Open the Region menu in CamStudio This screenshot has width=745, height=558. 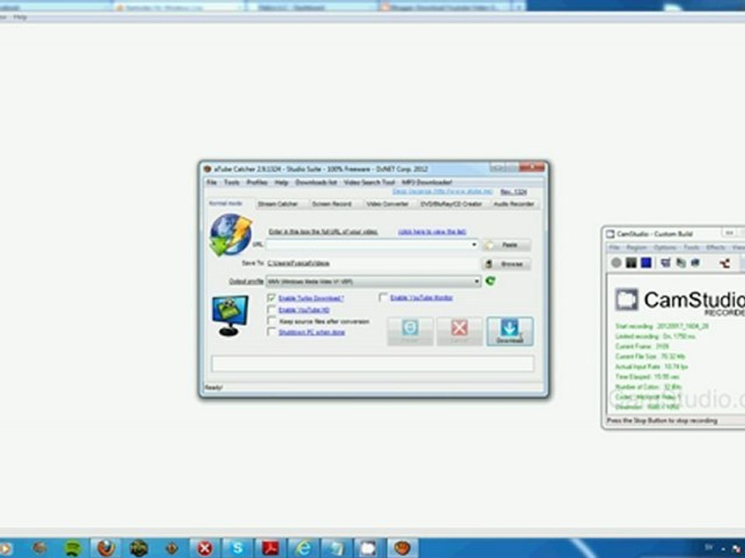tap(636, 248)
